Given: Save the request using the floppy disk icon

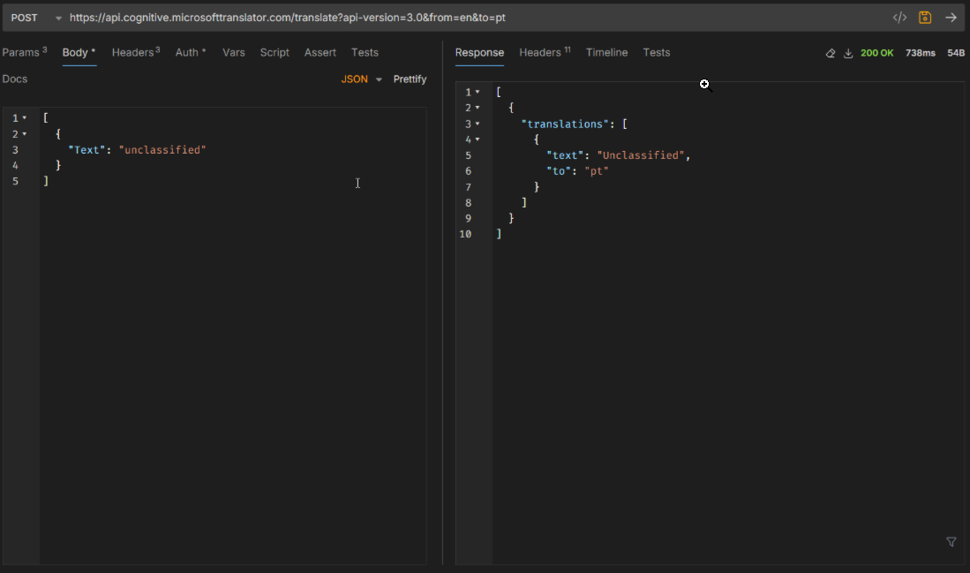Looking at the screenshot, I should [x=925, y=17].
